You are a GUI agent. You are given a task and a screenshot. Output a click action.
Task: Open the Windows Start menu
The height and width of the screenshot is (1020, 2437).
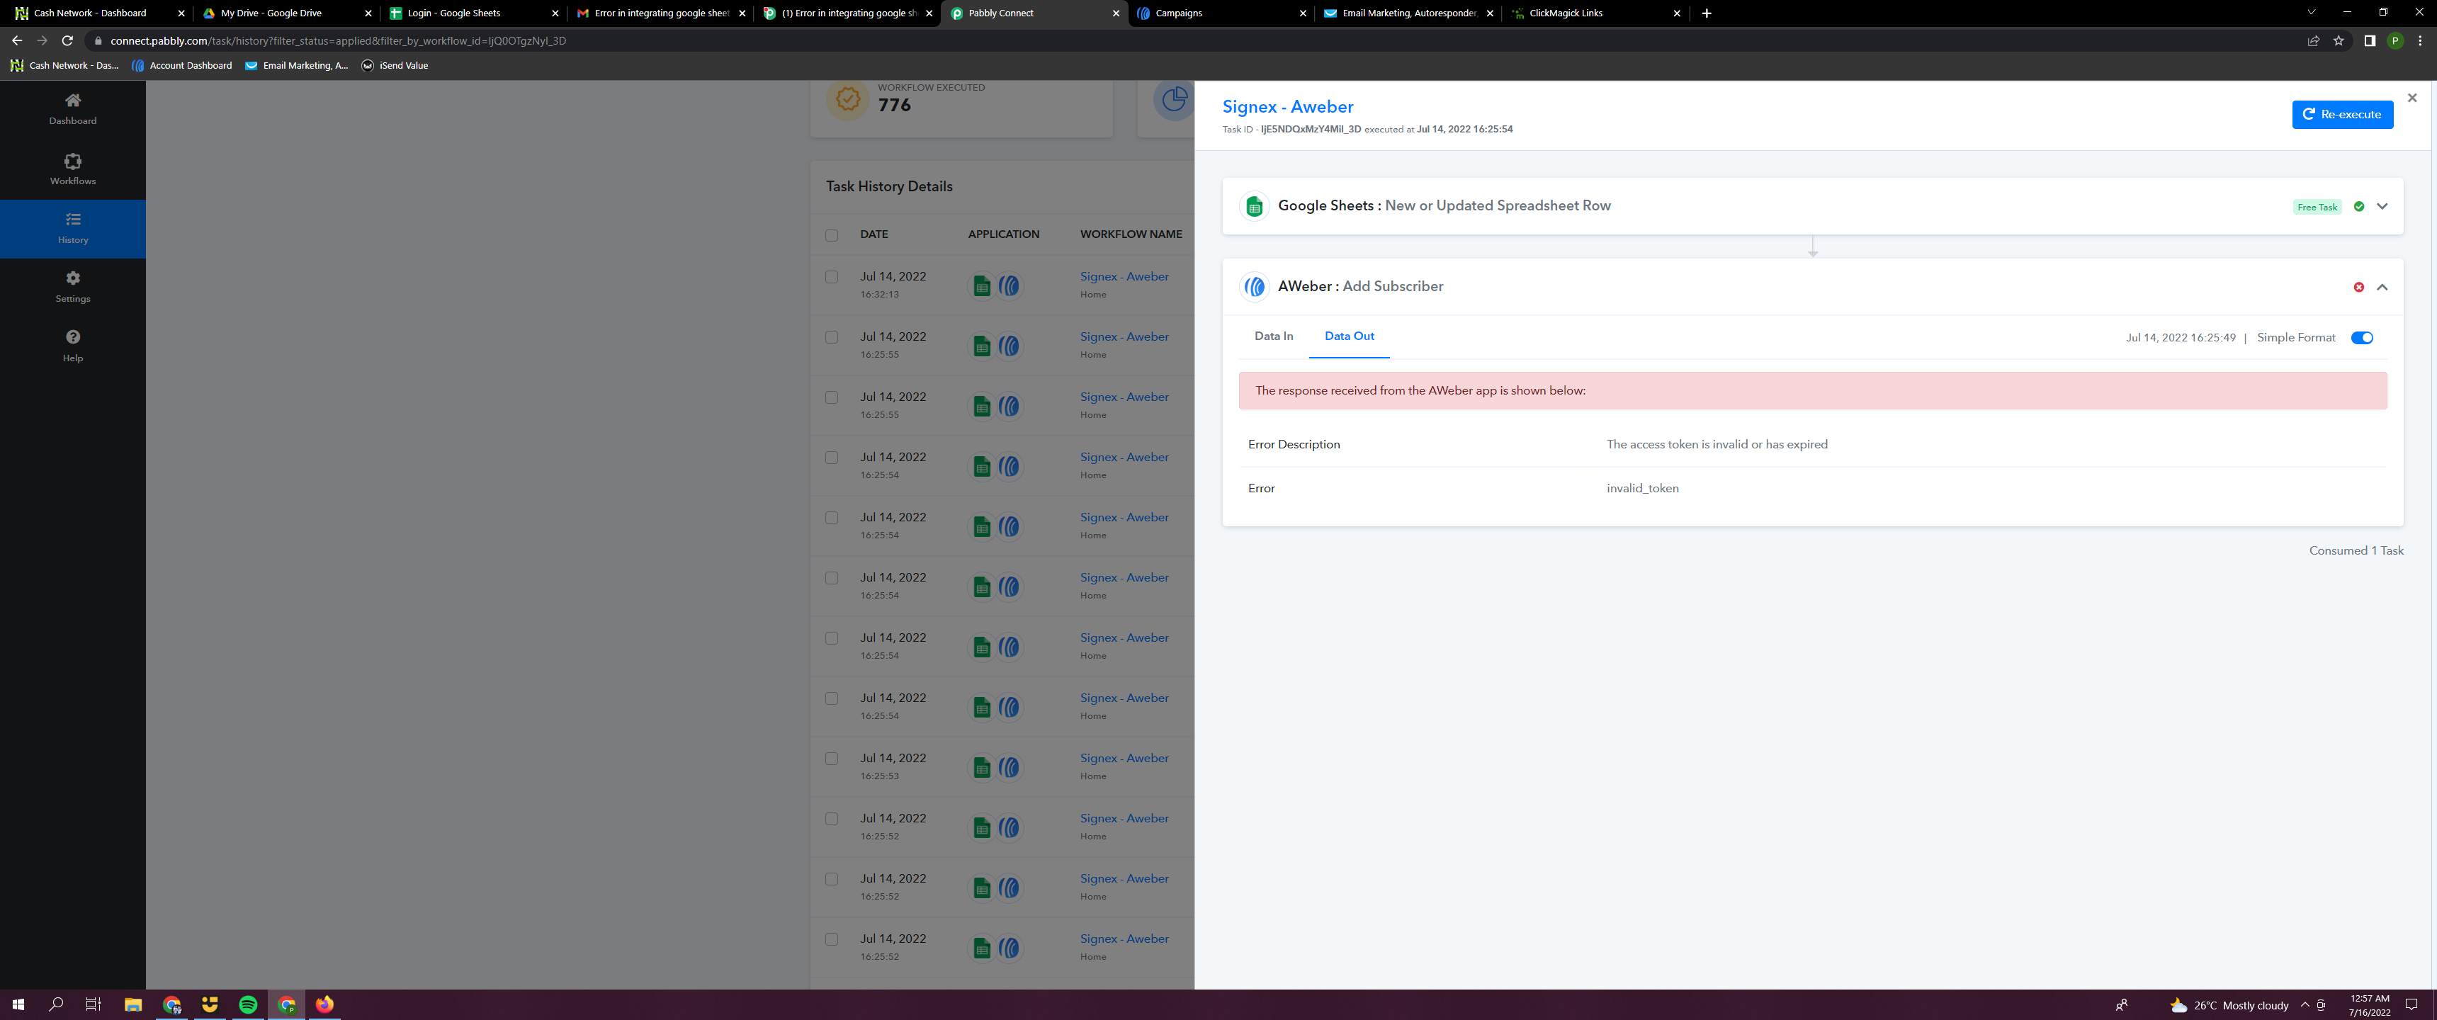(17, 1005)
